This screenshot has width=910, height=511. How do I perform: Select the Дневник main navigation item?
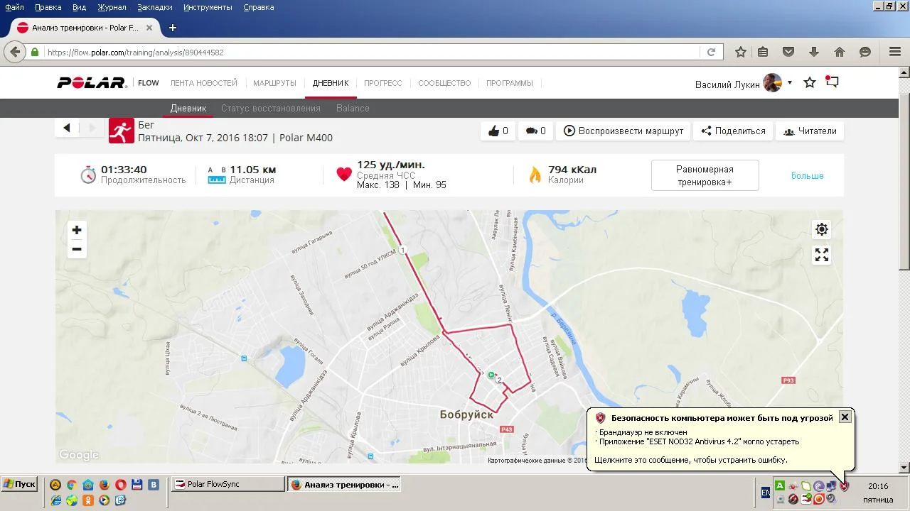[331, 83]
